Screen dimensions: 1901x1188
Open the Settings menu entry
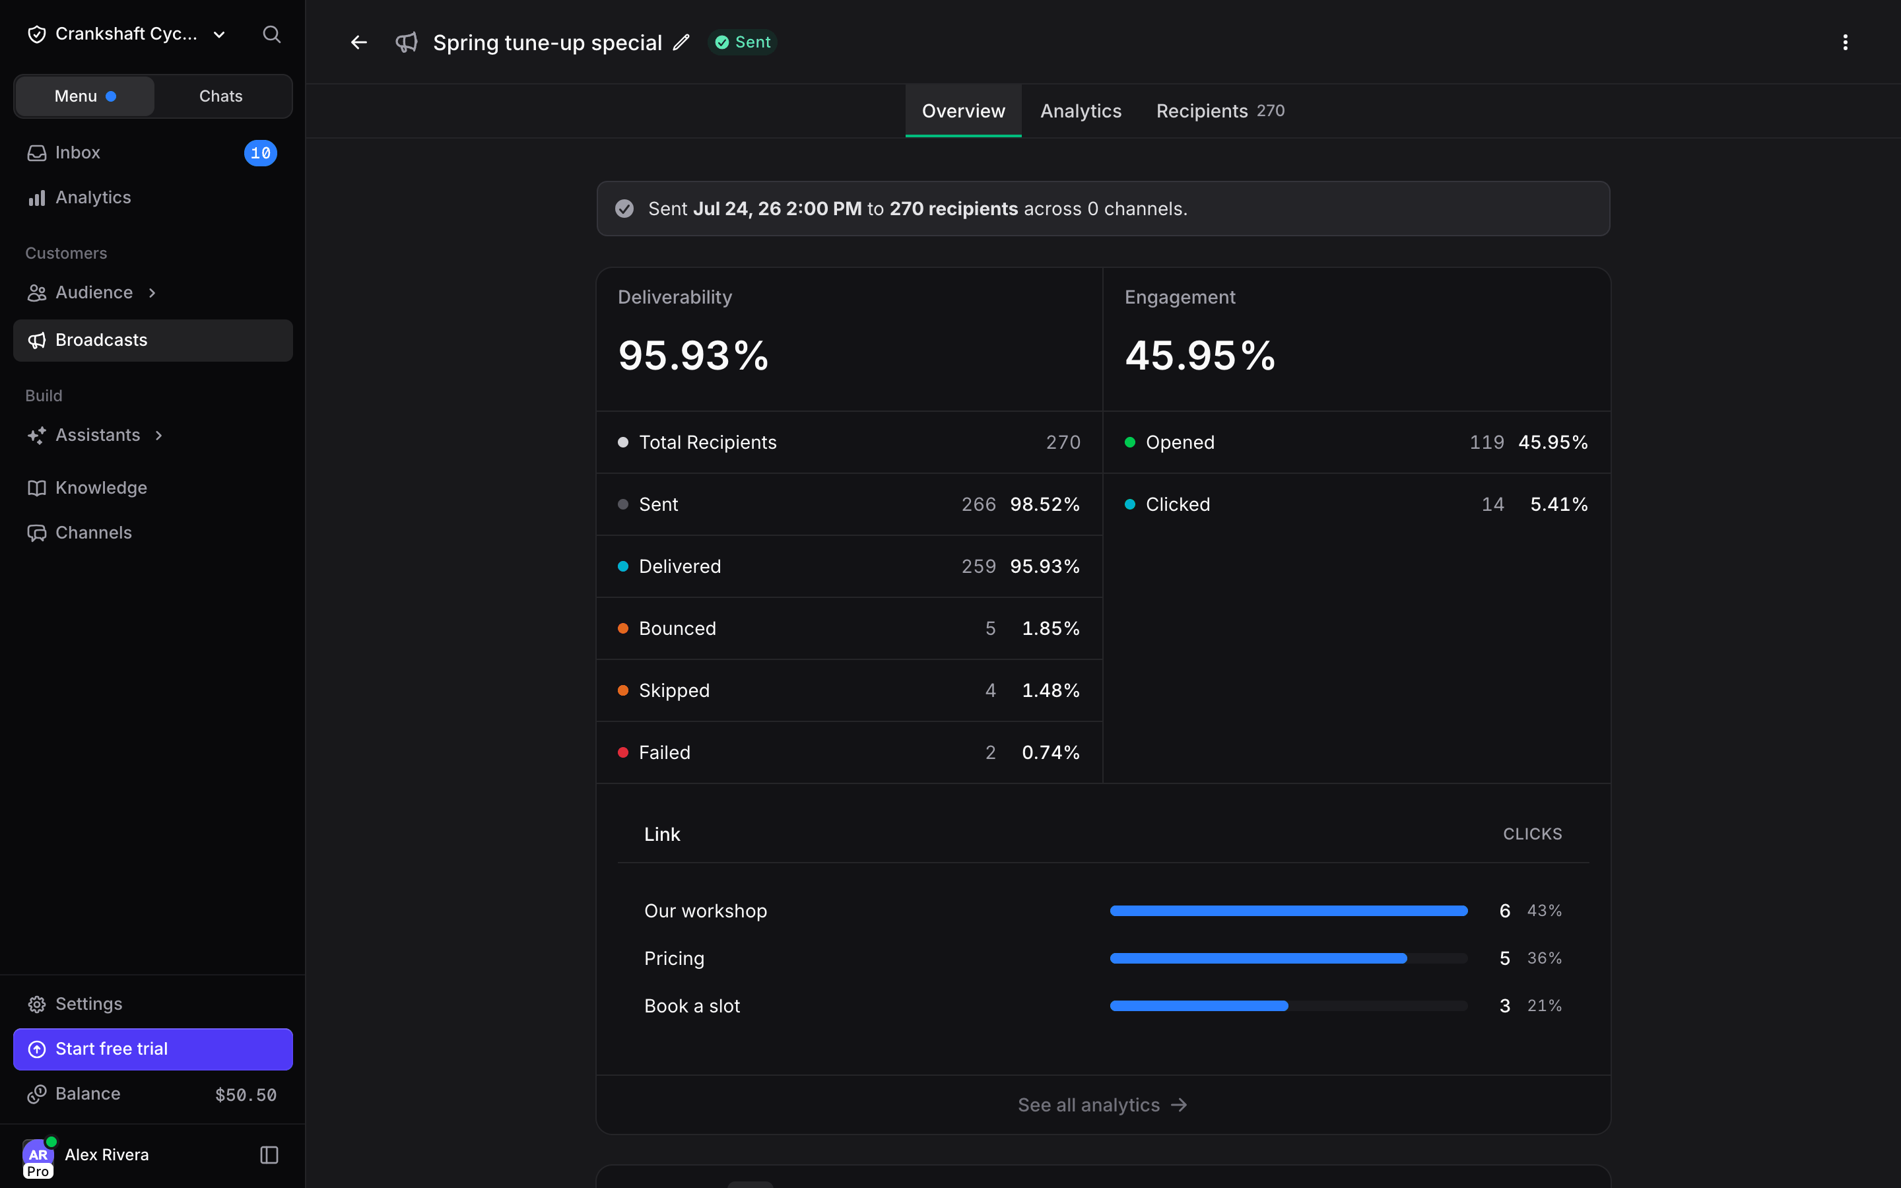[152, 1004]
